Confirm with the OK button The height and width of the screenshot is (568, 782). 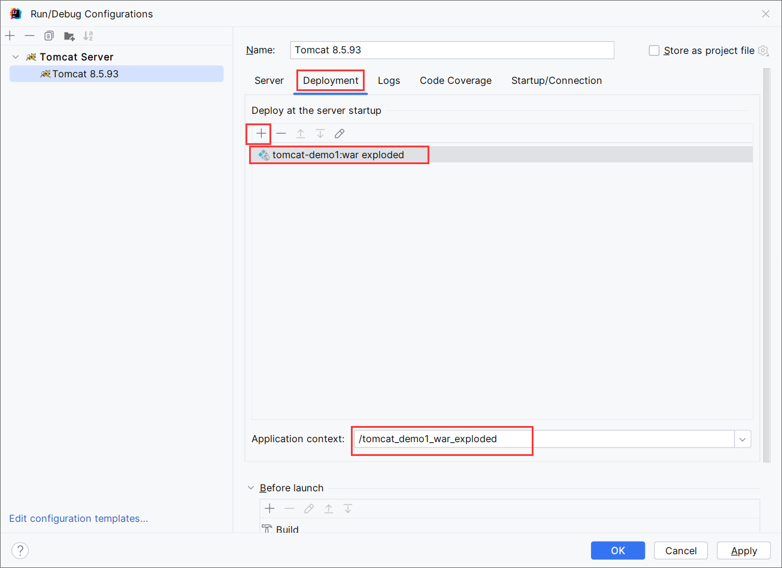618,551
